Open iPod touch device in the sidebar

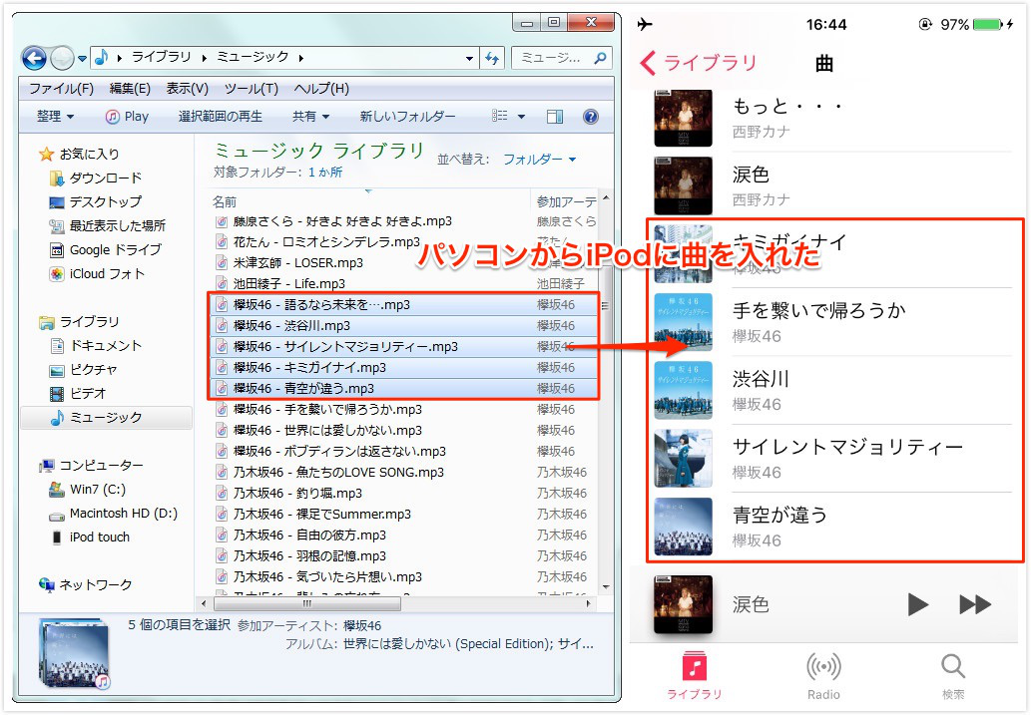(x=90, y=537)
